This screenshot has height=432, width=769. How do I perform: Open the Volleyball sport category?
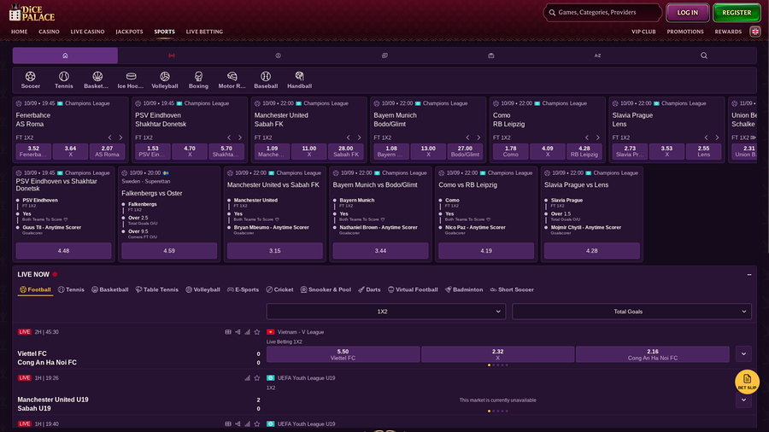(x=165, y=80)
